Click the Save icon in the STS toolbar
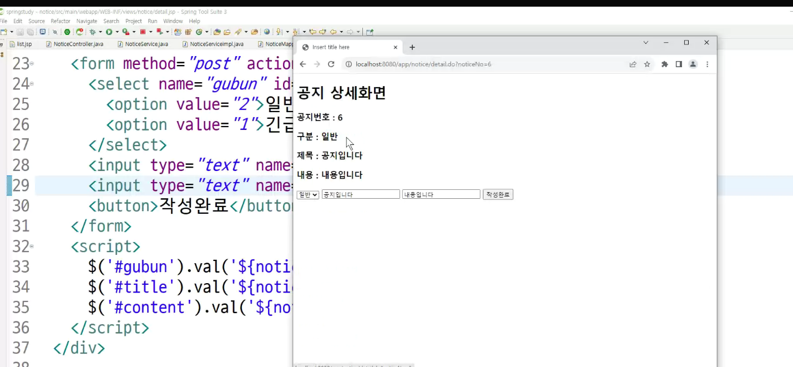 [x=20, y=32]
